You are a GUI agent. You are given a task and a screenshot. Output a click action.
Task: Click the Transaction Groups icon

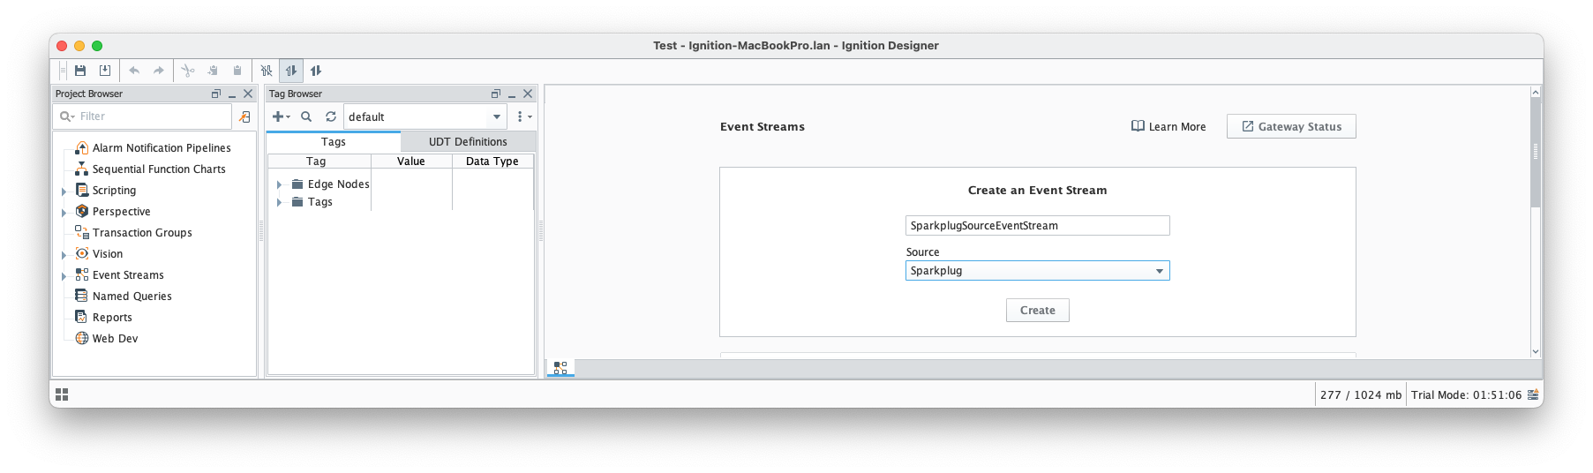click(x=82, y=233)
